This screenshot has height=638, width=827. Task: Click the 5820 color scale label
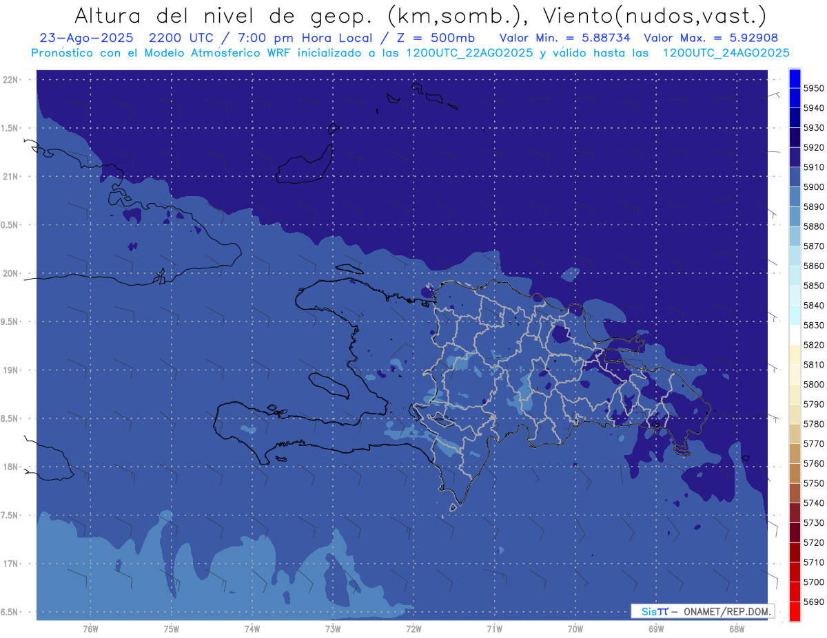pyautogui.click(x=814, y=345)
